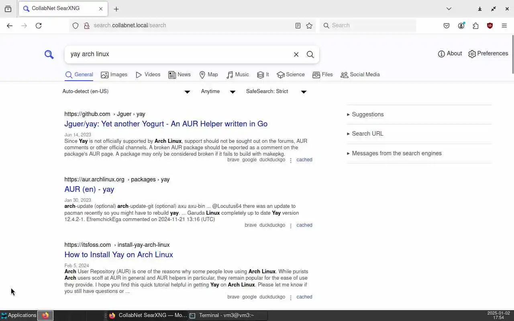Click the page vertical scrollbar

512,55
